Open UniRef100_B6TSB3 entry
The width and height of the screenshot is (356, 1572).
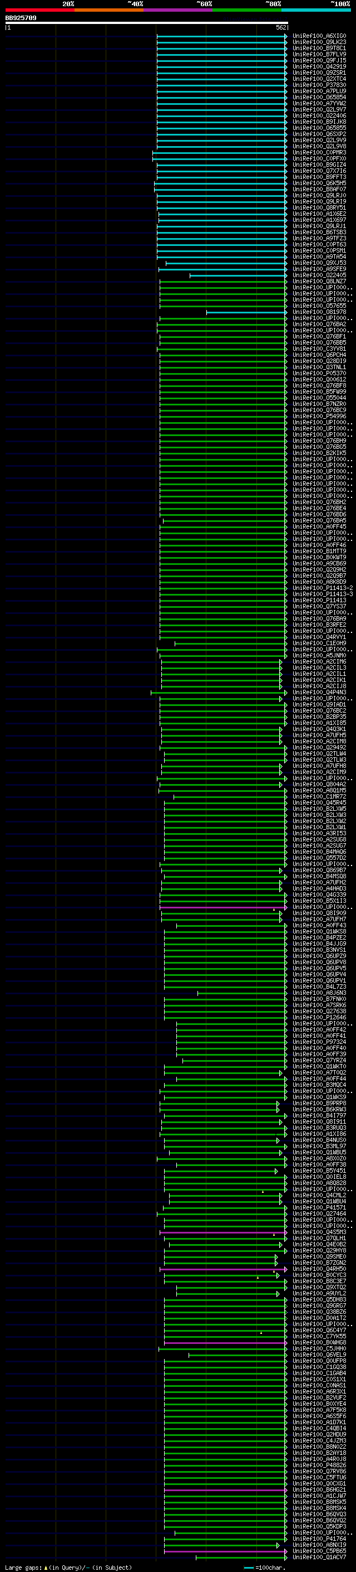319,233
